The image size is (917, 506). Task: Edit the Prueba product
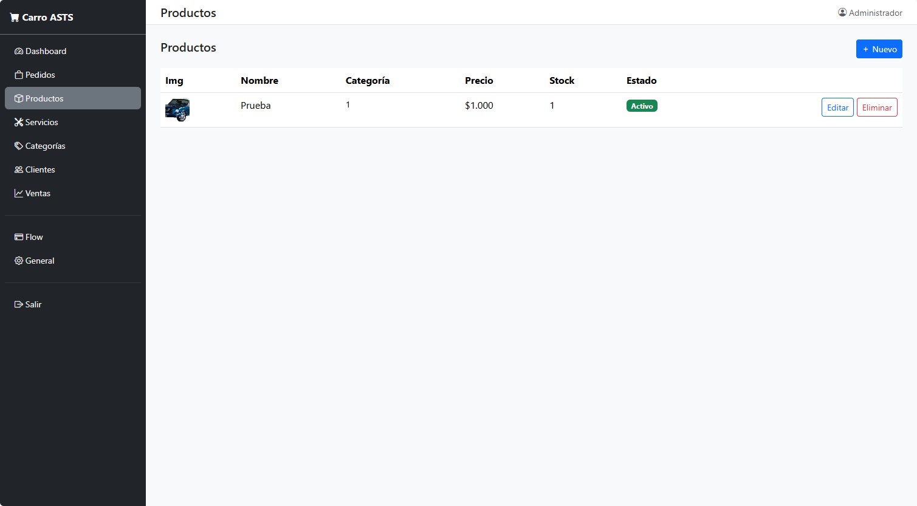point(837,108)
